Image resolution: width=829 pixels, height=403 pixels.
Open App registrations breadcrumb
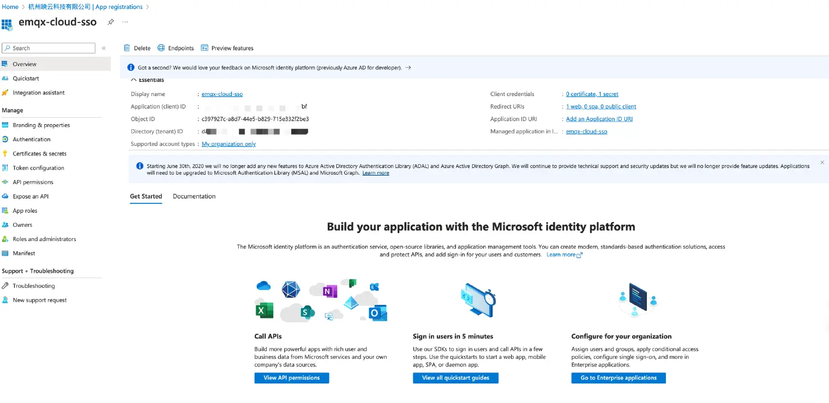tap(119, 7)
